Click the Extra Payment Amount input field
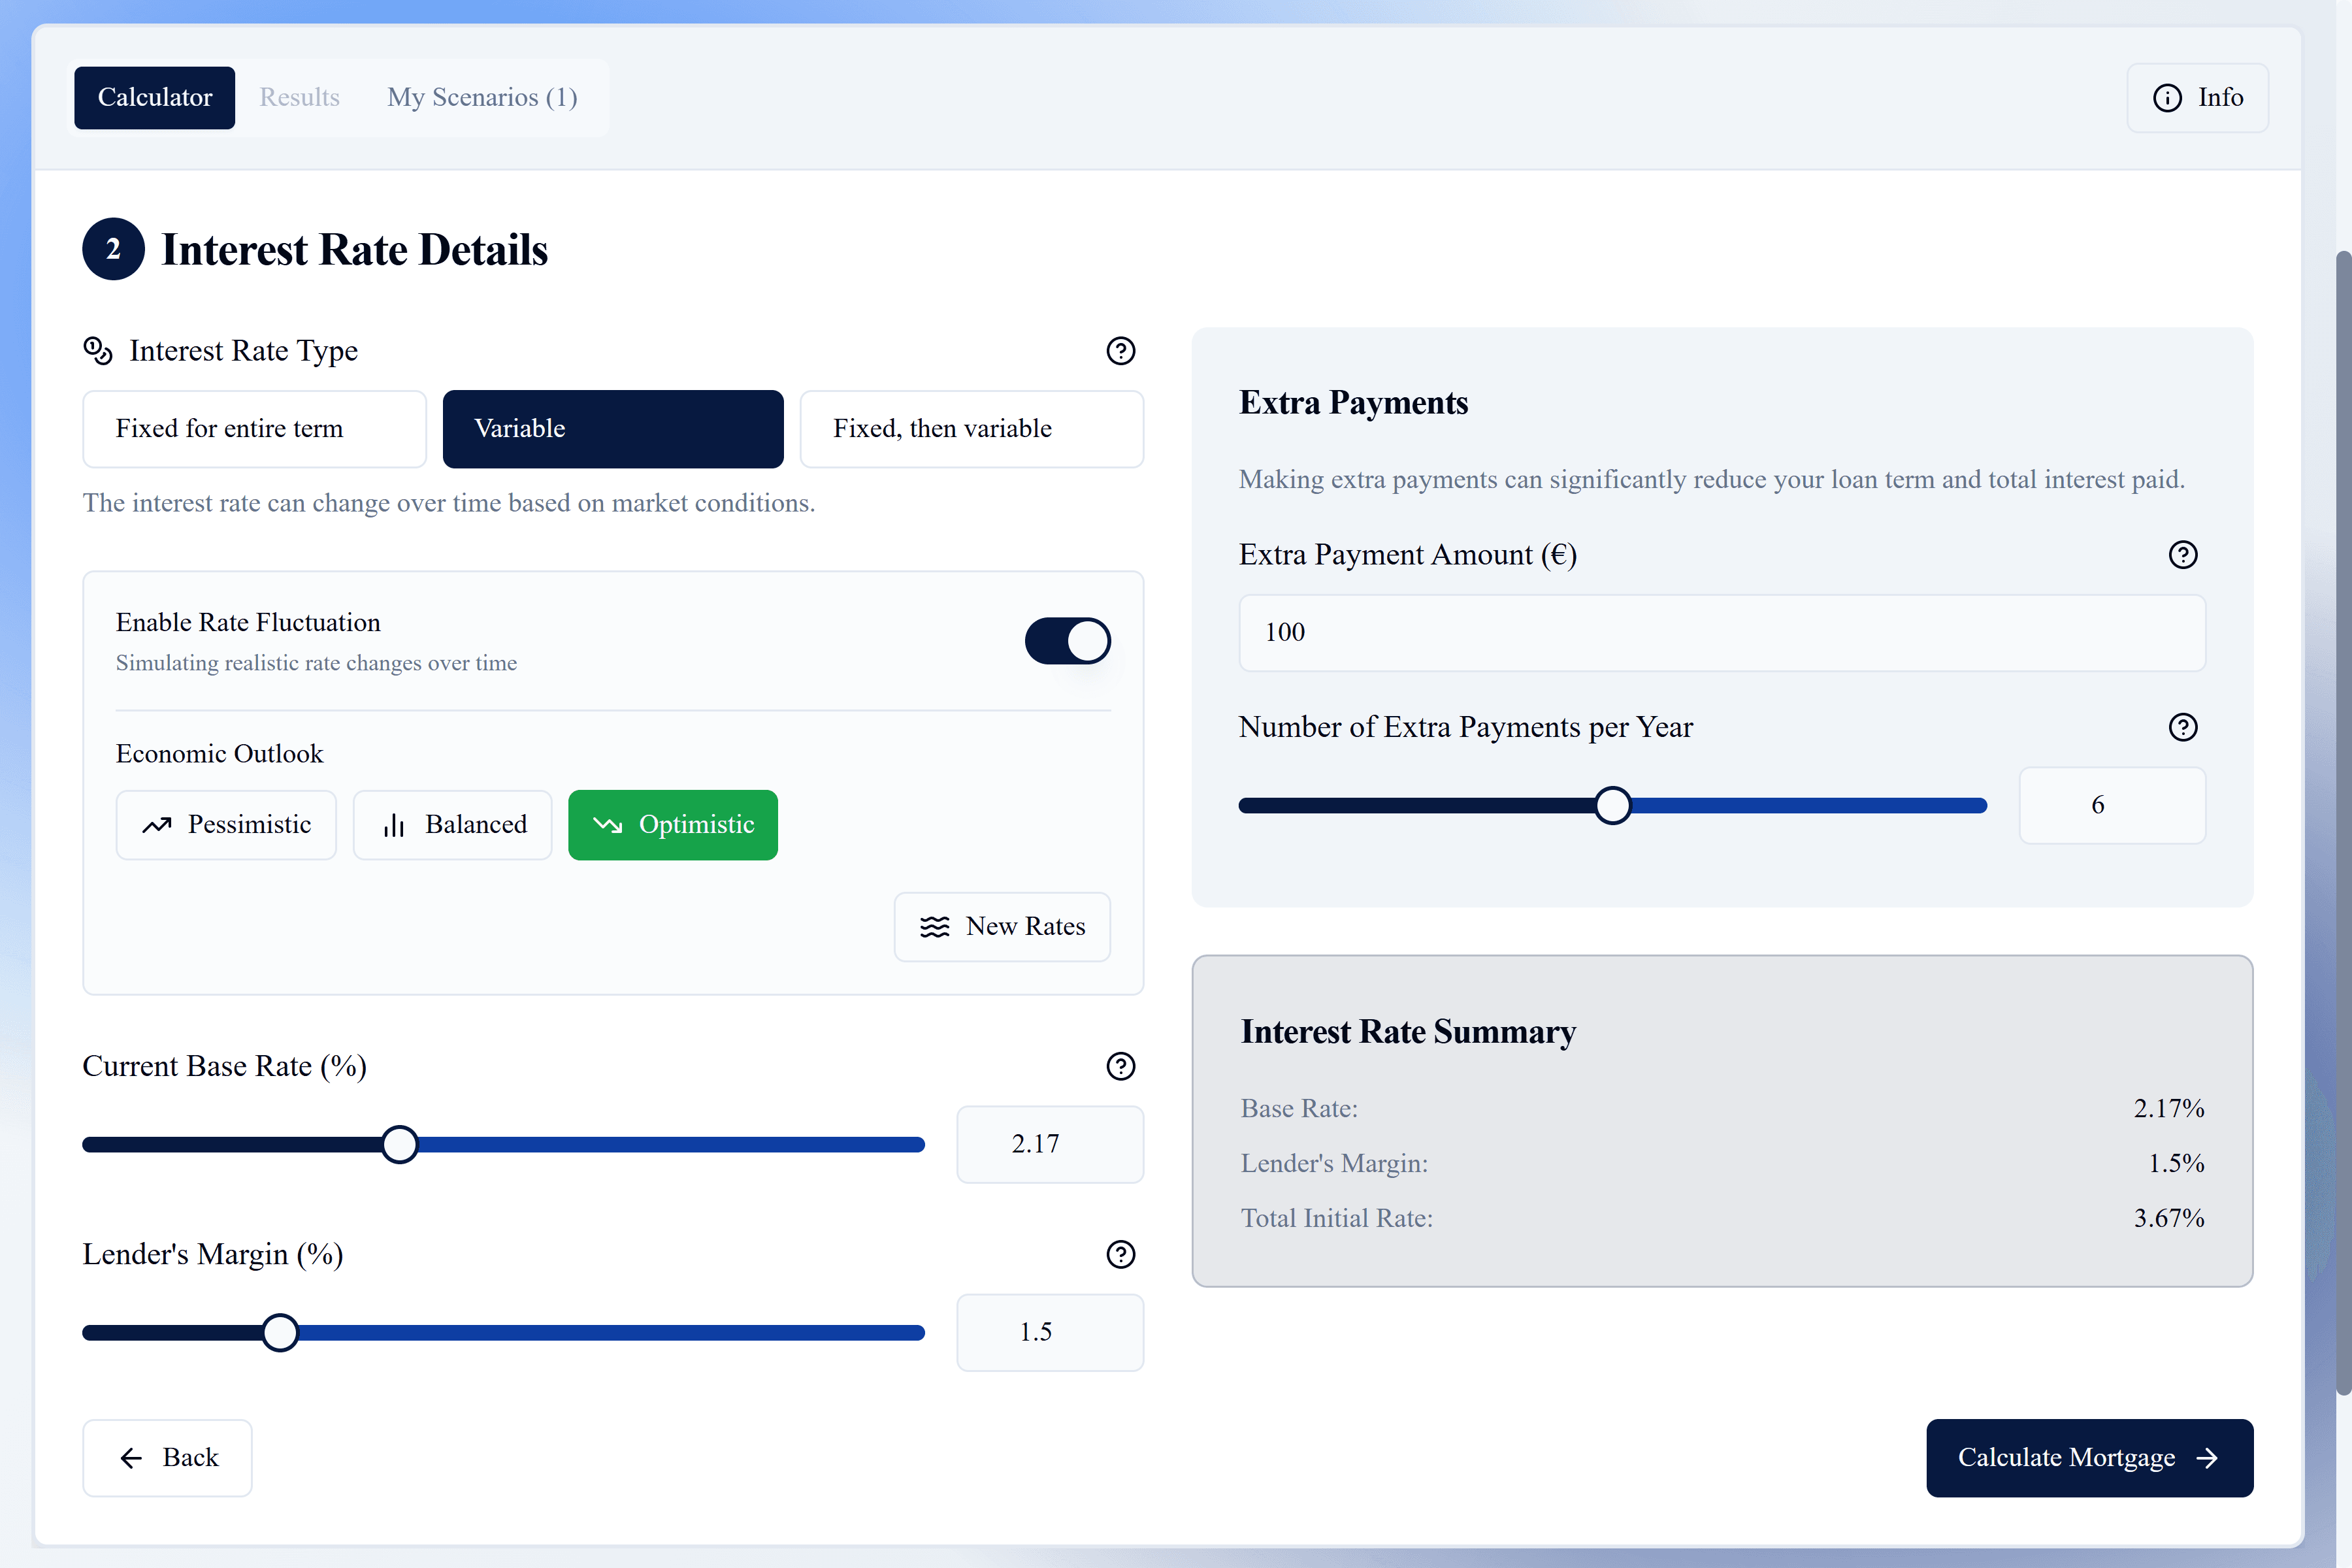The height and width of the screenshot is (1568, 2352). pos(1721,633)
